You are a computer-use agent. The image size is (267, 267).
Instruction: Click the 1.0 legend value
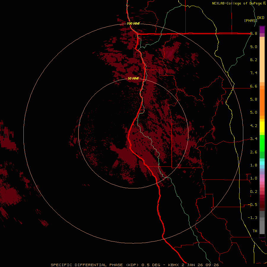click(x=254, y=178)
